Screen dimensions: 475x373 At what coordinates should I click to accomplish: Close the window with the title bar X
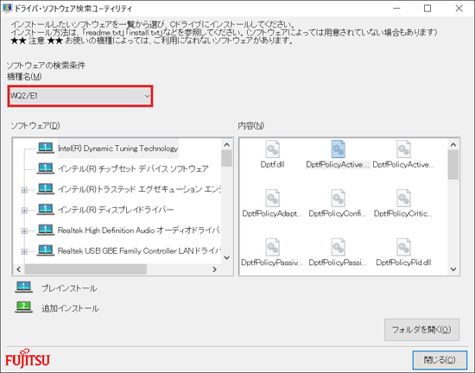(x=459, y=9)
